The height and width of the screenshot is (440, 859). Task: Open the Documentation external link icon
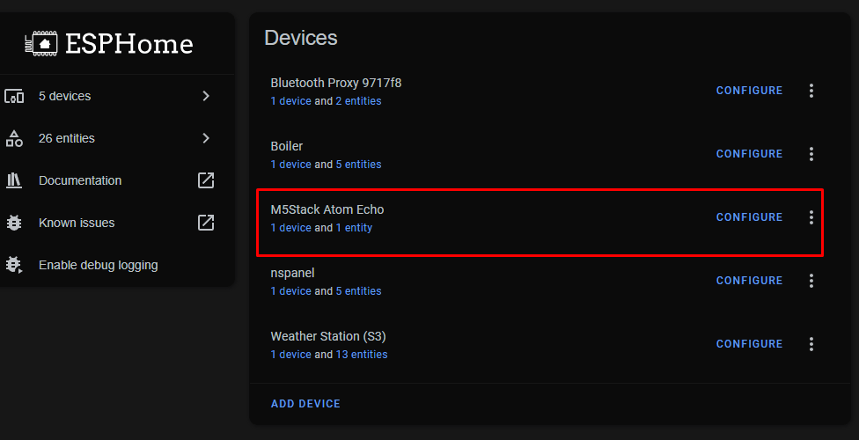(x=206, y=180)
